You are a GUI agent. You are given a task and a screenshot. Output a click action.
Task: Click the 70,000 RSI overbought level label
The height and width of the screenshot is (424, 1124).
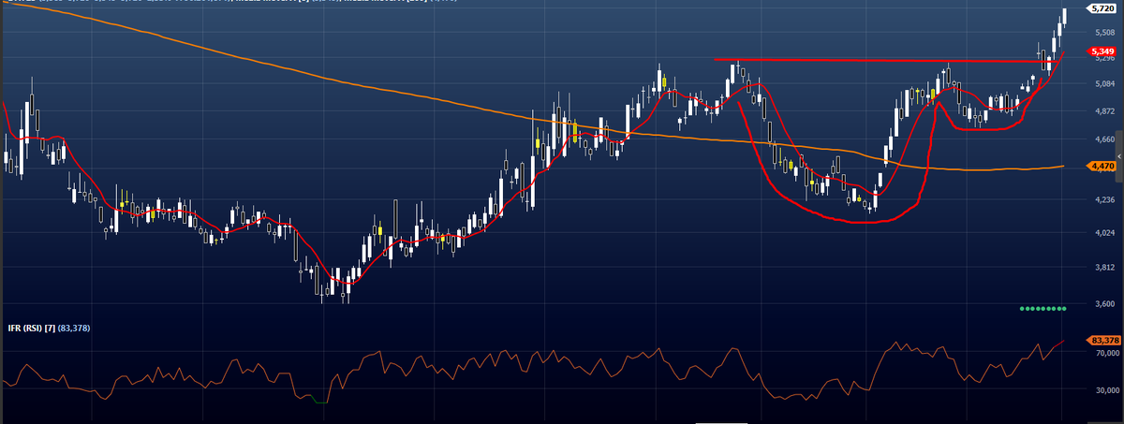1105,354
